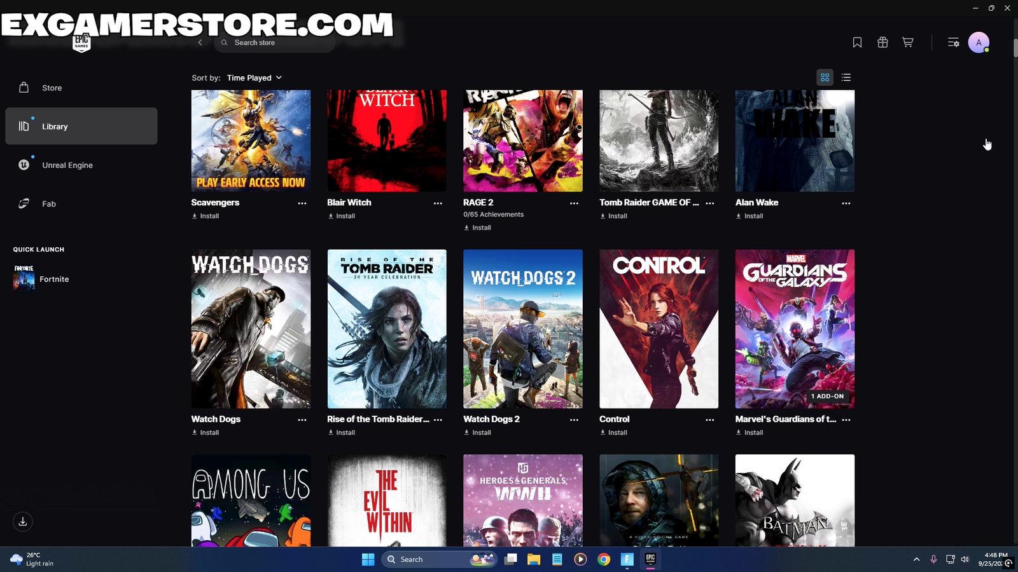The width and height of the screenshot is (1018, 572).
Task: Open options menu for Blair Witch
Action: click(x=438, y=203)
